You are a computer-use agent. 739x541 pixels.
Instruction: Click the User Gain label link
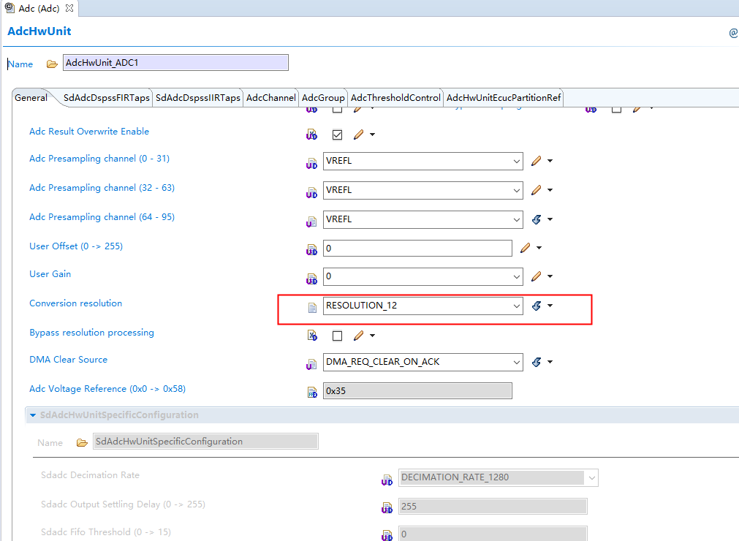[x=50, y=274]
